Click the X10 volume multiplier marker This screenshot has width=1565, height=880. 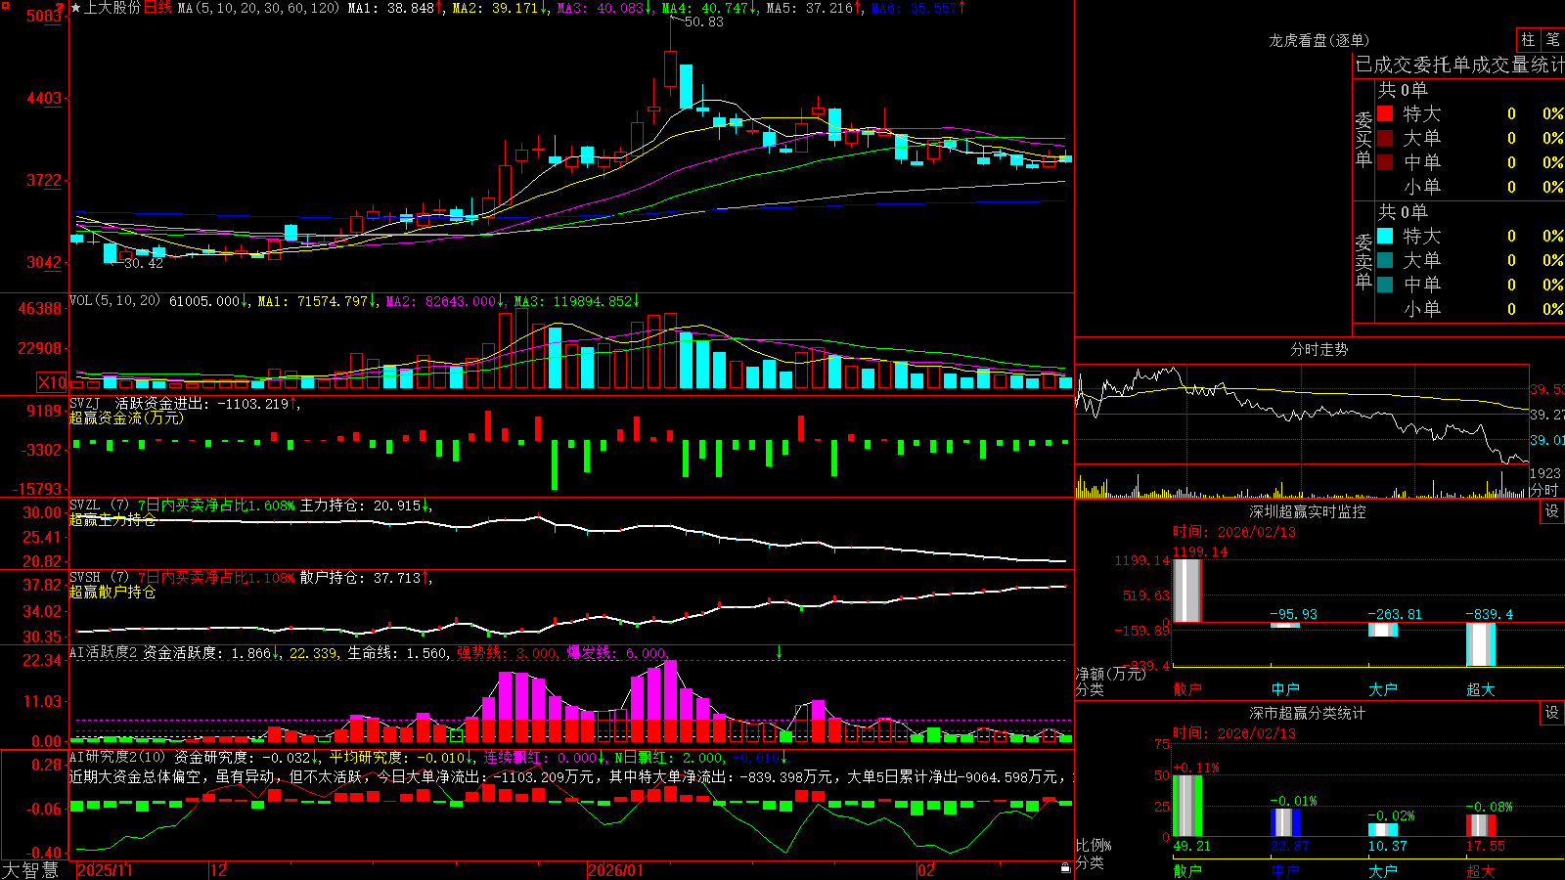tap(52, 382)
